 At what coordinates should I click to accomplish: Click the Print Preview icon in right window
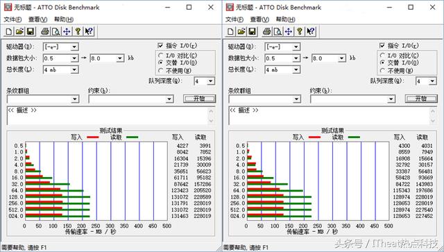pyautogui.click(x=277, y=31)
